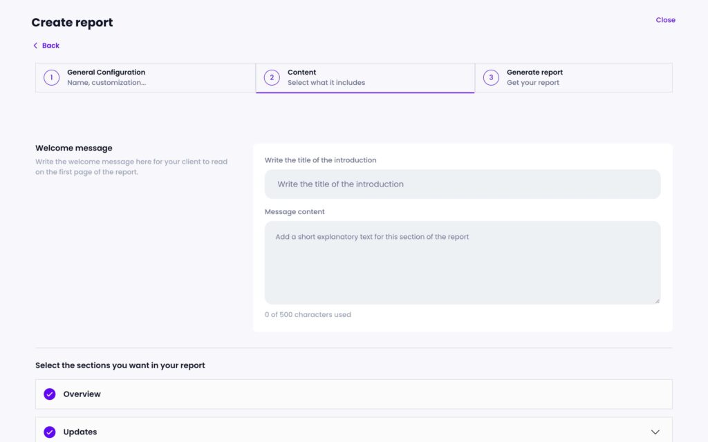Screen dimensions: 708x442
Task: Click the purple checkmark icon on Overview
Action: (50, 394)
